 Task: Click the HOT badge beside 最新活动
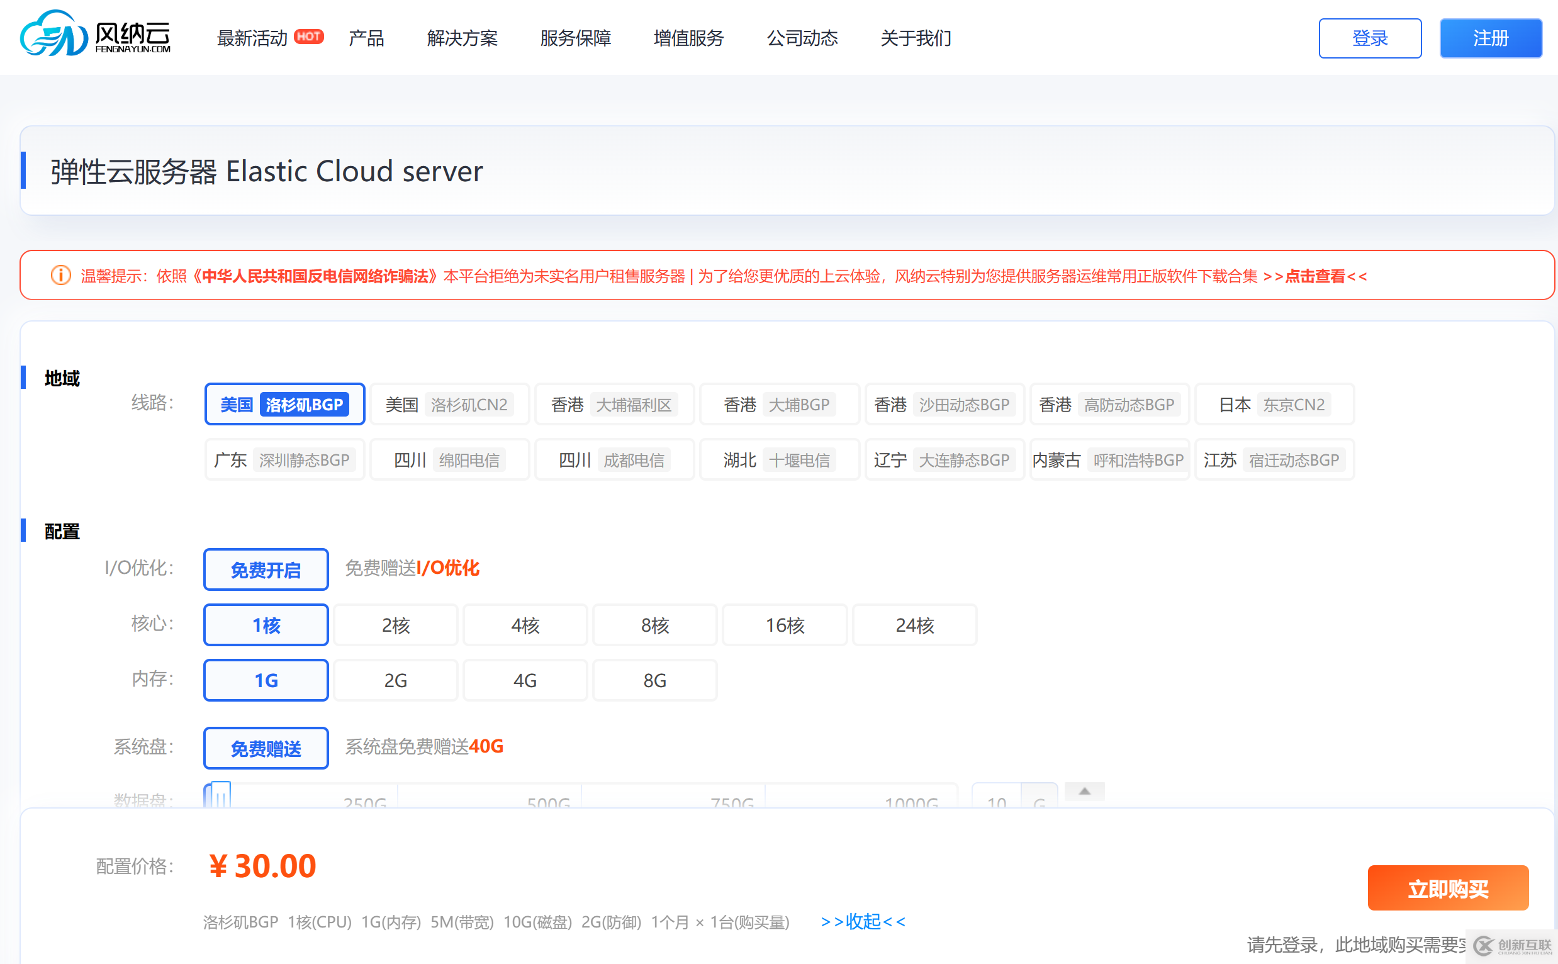(x=309, y=37)
